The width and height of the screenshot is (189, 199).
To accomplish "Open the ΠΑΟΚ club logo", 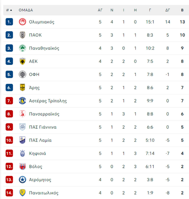I will point(22,35).
